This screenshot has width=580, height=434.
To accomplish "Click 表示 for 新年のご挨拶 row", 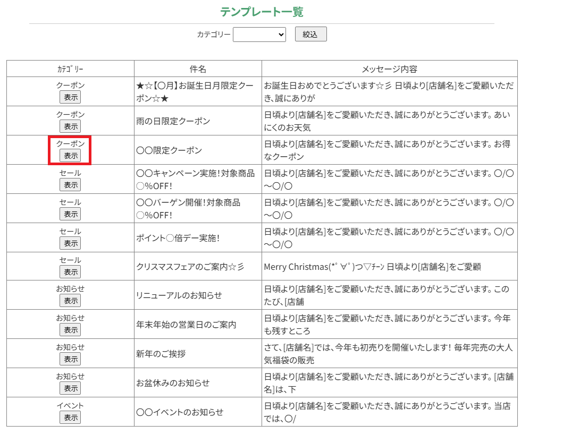I will pyautogui.click(x=70, y=359).
